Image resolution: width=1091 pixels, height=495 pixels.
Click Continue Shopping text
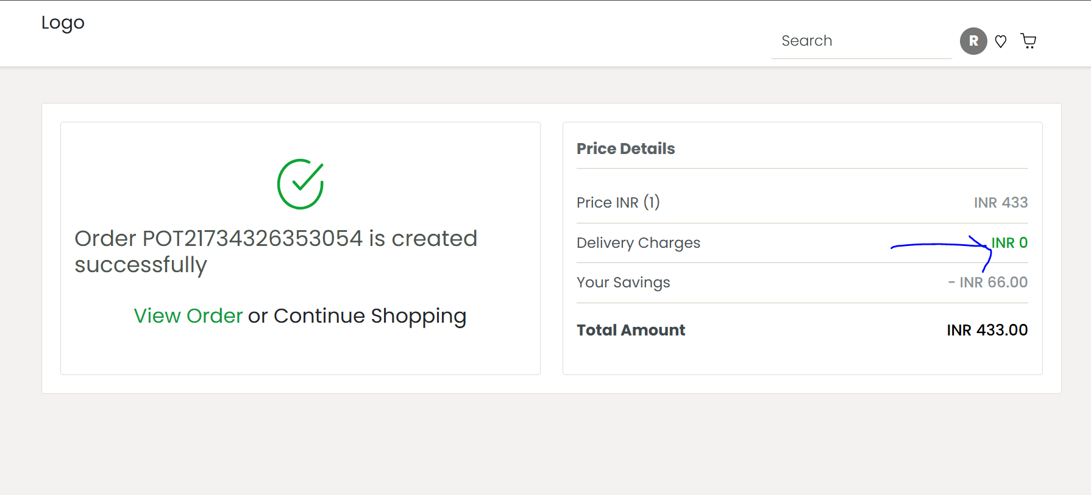[370, 316]
